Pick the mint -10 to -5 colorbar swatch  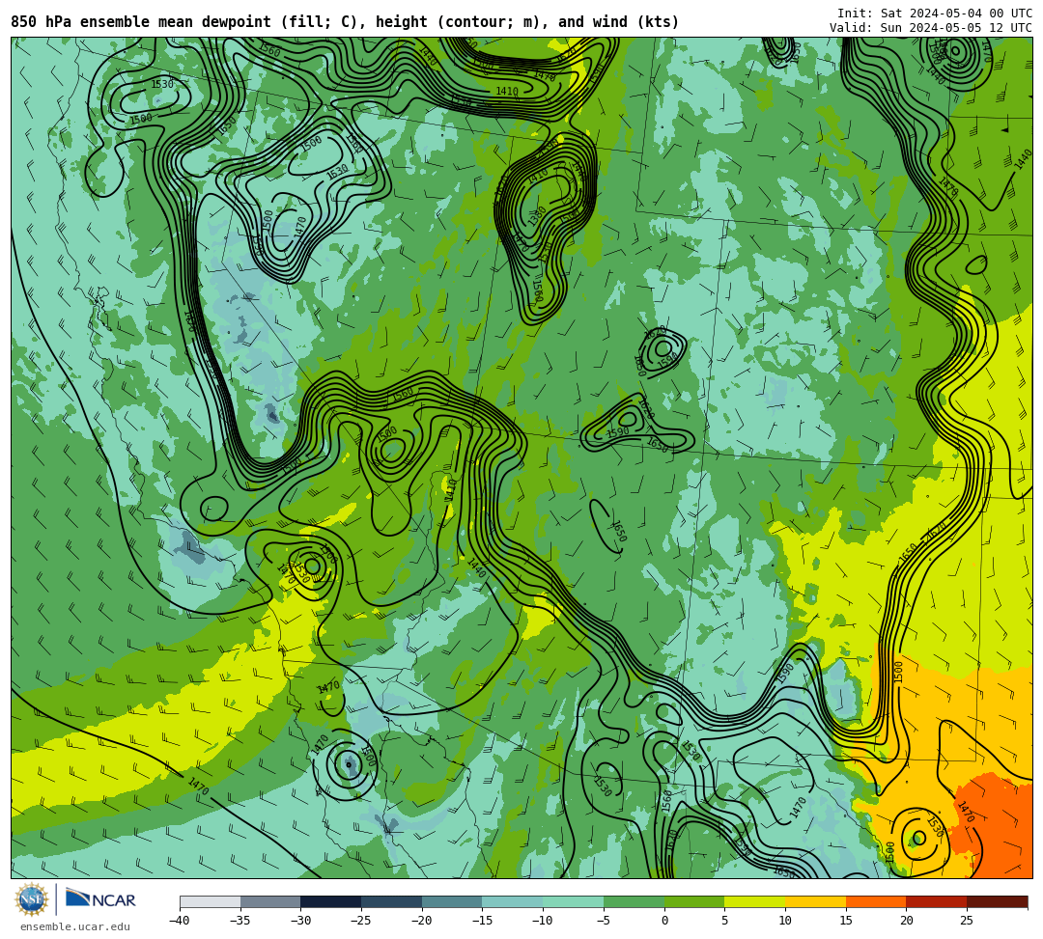click(574, 901)
